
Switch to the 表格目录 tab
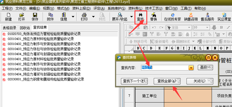tap(10, 28)
